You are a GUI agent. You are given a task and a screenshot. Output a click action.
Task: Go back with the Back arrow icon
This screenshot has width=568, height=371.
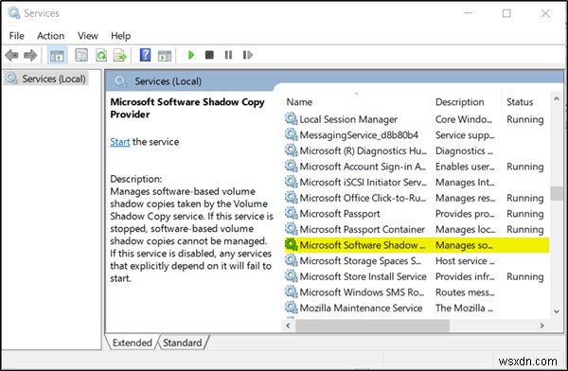pos(11,55)
